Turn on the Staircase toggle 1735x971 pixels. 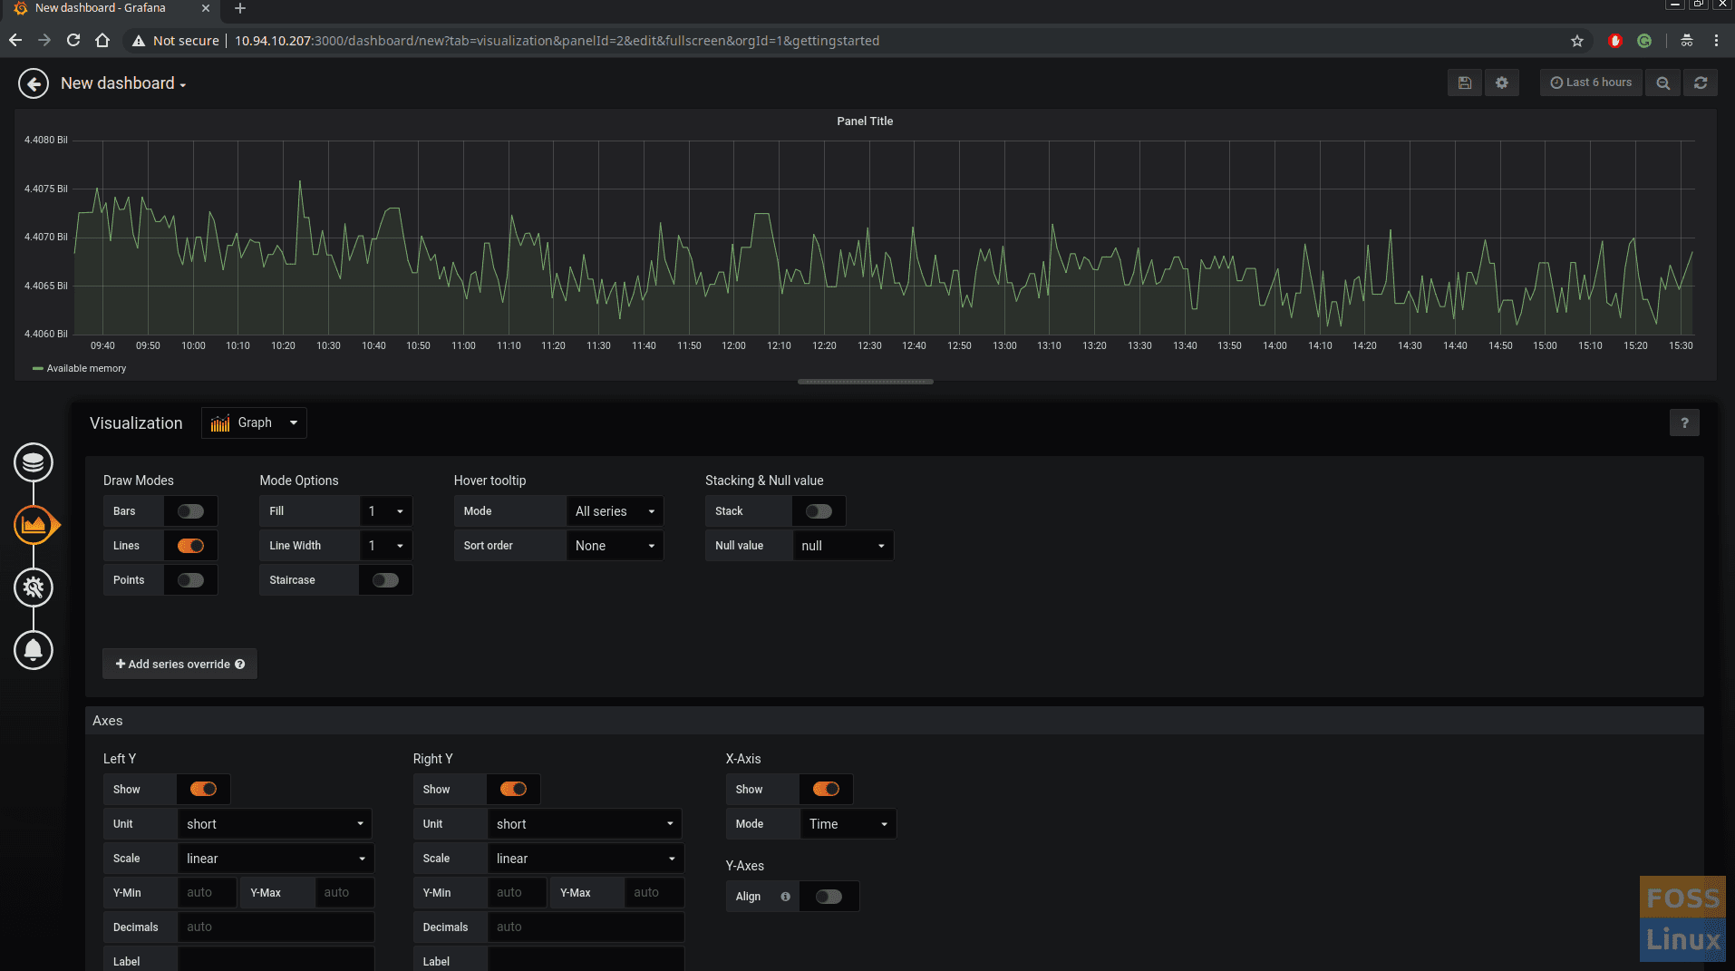[385, 580]
